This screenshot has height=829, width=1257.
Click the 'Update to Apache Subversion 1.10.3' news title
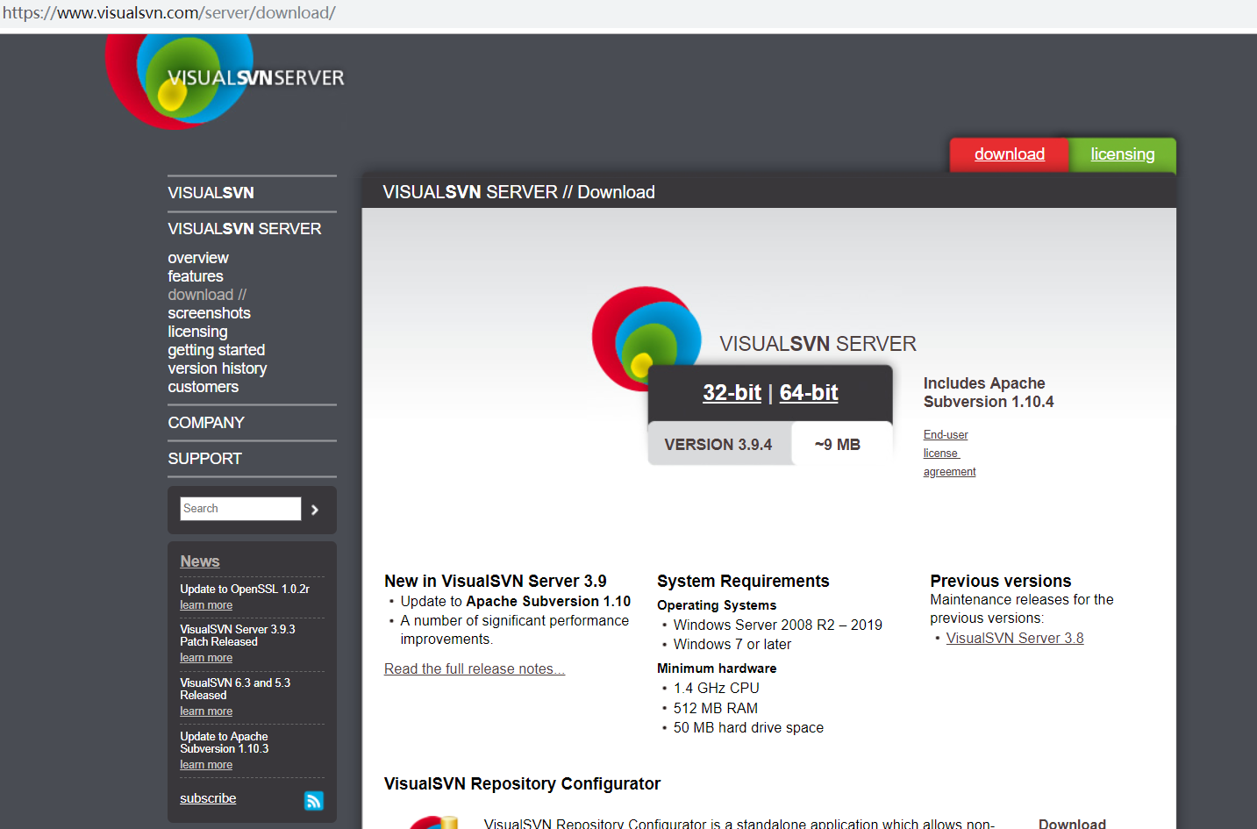coord(225,743)
